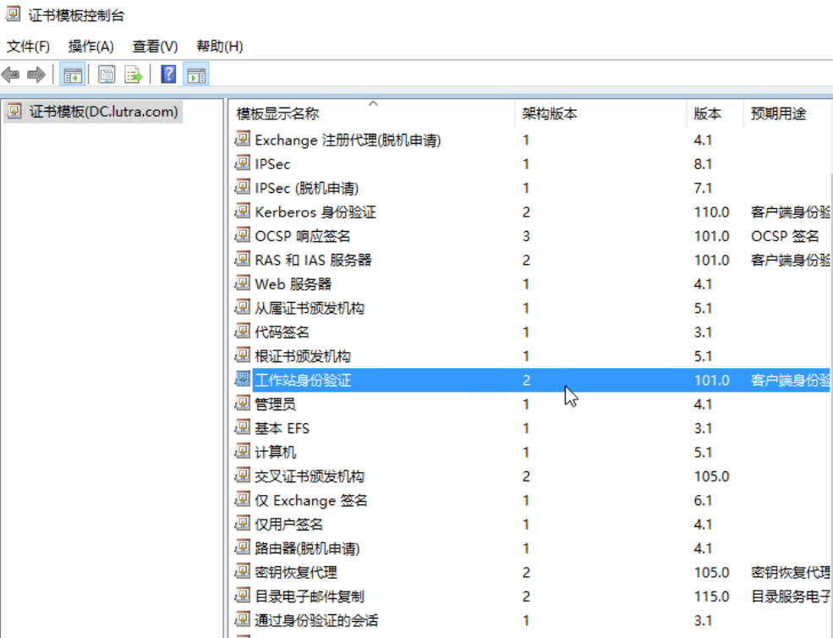
Task: Click the template icon next to Web 服务器
Action: 242,283
